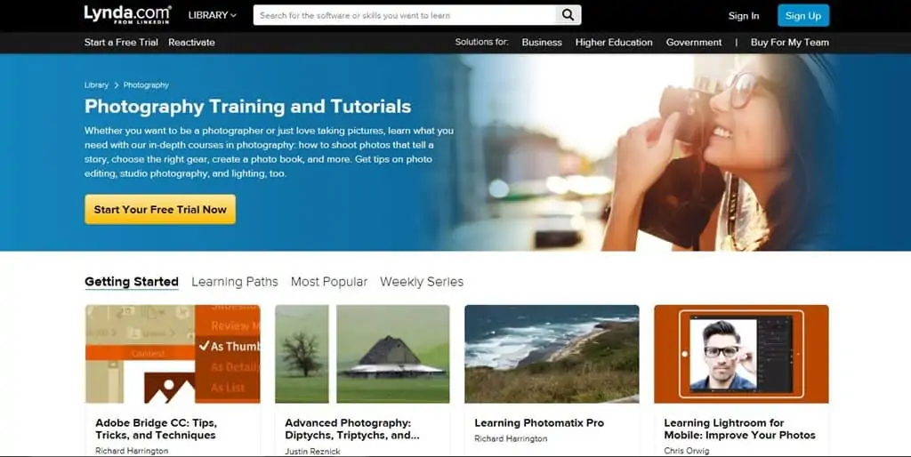Switch to the Learning Paths tab
This screenshot has height=457, width=911.
pyautogui.click(x=235, y=282)
